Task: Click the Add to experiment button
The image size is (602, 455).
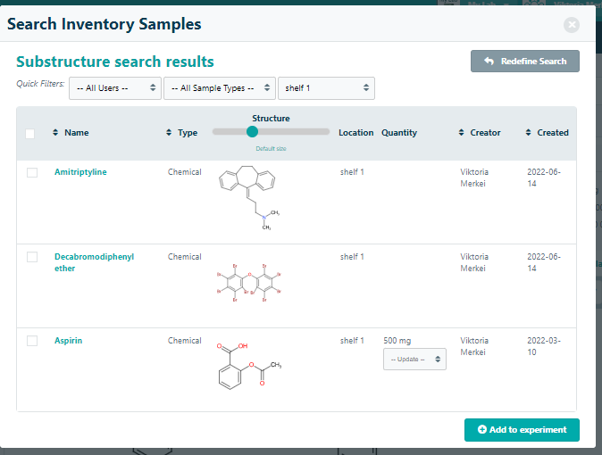Action: pyautogui.click(x=522, y=430)
